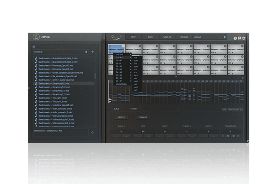Open the settings gear icon
This screenshot has width=277, height=184.
coord(244,38)
